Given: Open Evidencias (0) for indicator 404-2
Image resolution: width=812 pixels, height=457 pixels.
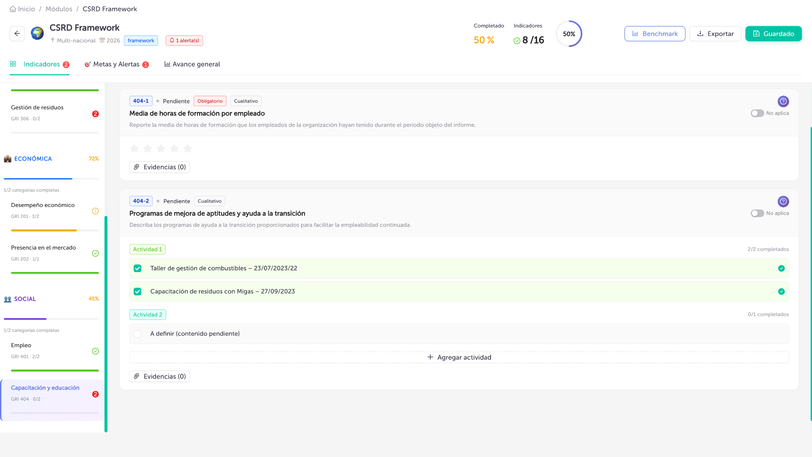Looking at the screenshot, I should [x=159, y=377].
